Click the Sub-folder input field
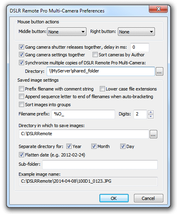177x214 pixels. (100, 165)
